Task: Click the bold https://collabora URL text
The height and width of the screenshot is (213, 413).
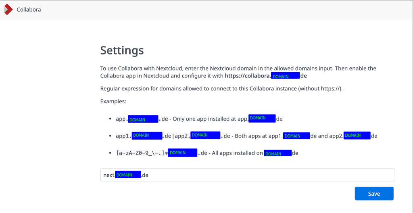Action: pyautogui.click(x=247, y=76)
